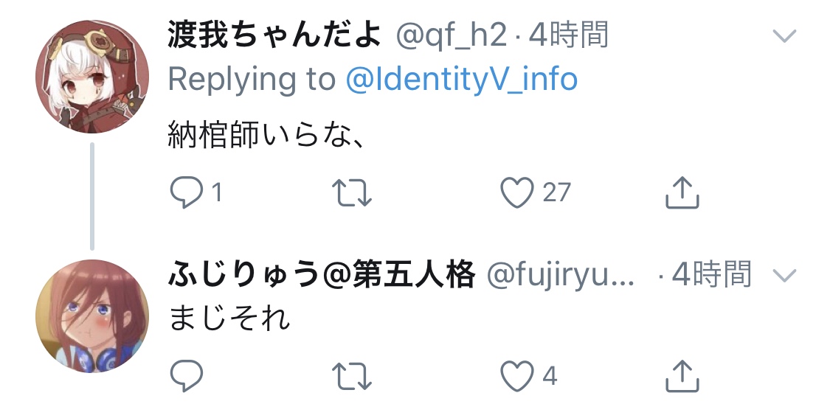Open red-hooded avatar of 渡我ちゃんだよ
Viewport: 830px width, 404px height.
click(x=92, y=77)
